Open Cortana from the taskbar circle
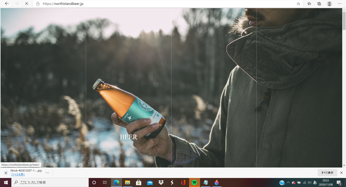This screenshot has height=187, width=346. click(x=94, y=182)
